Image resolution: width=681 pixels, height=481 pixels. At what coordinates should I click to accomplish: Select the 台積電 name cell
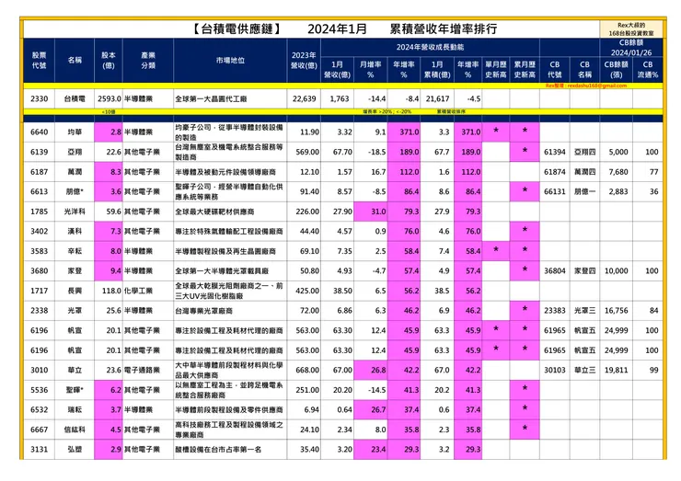point(75,99)
